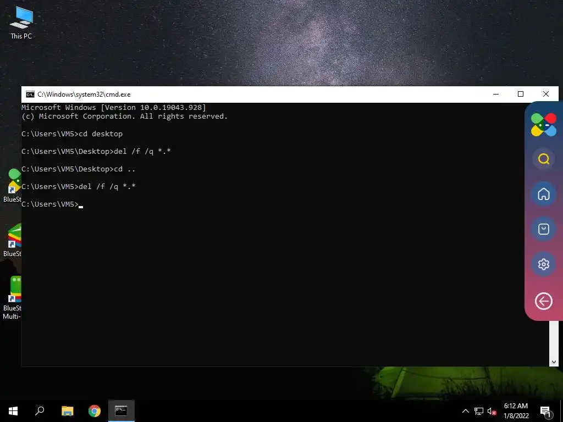Click the Desktop 'del /f /q *.*' line

(96, 152)
